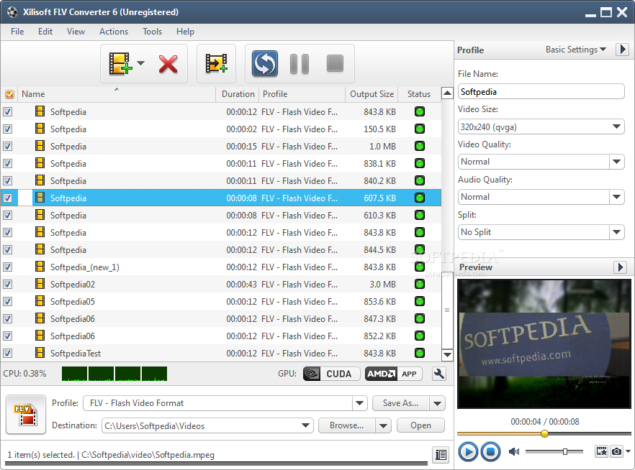
Task: Click the film icon of Softpedia_(new_1) row
Action: pos(40,267)
